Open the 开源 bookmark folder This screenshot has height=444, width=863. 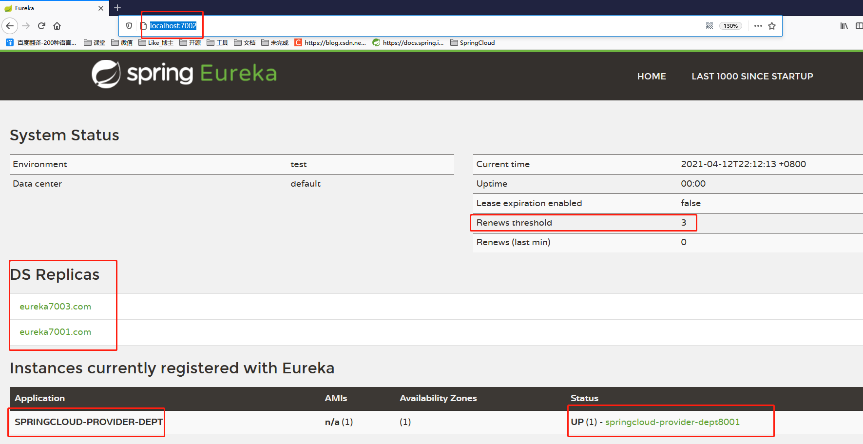pos(190,43)
